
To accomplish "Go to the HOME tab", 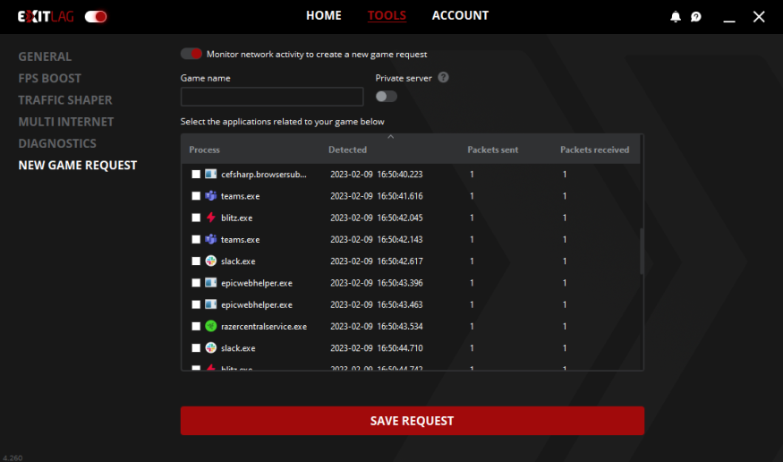I will tap(324, 15).
